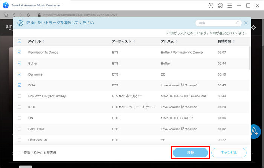The image size is (264, 168).
Task: Click 'BE' album in Dynamite row
Action: [163, 74]
